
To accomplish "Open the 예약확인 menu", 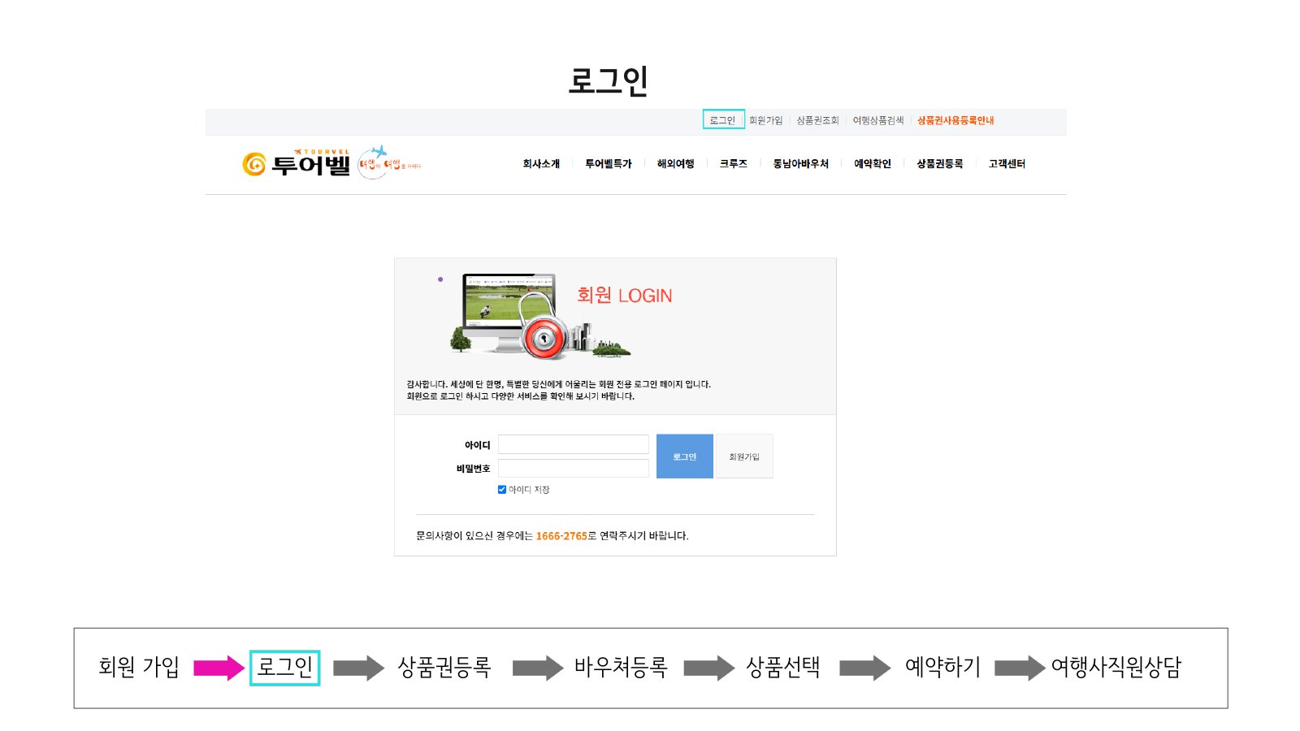I will (873, 164).
